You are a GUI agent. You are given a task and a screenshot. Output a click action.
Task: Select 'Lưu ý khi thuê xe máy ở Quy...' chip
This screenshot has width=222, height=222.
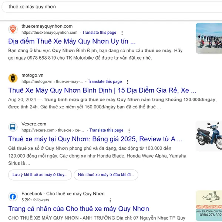[x=40, y=175]
